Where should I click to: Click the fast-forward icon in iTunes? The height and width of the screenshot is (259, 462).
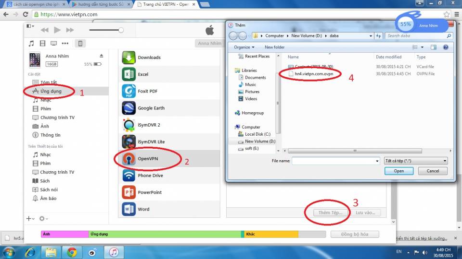pos(70,30)
